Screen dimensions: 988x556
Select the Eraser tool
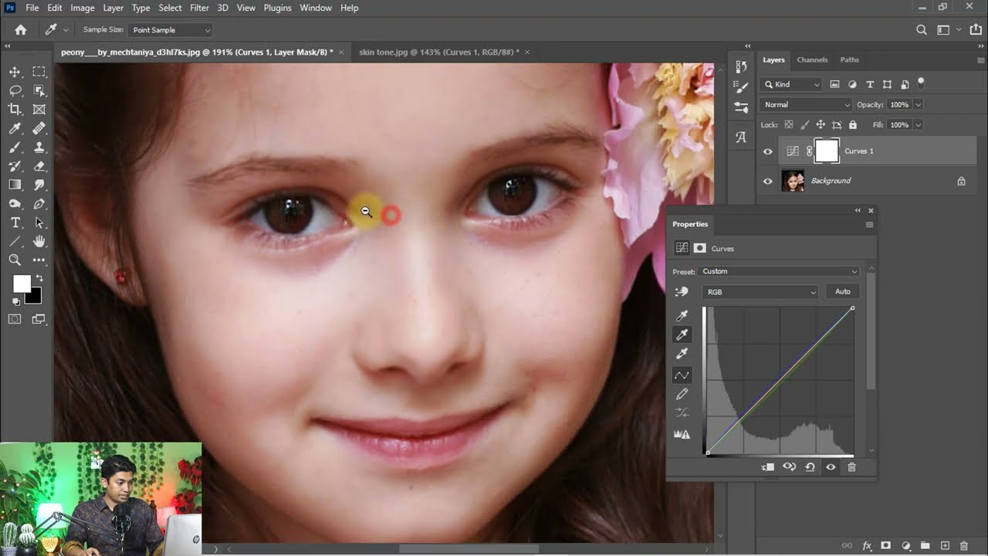tap(39, 166)
